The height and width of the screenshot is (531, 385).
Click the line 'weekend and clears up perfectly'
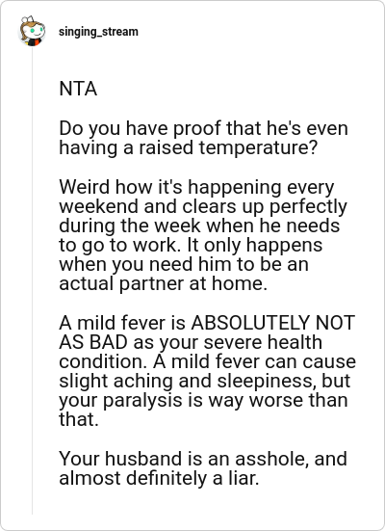click(x=203, y=206)
